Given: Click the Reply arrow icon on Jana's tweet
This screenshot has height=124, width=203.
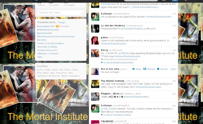Looking at the screenshot, I should [x=134, y=69].
